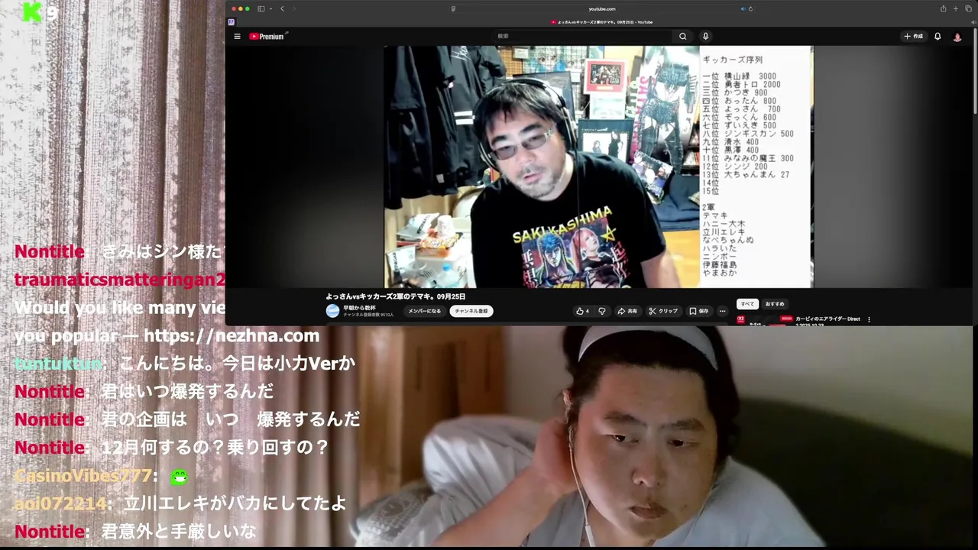The width and height of the screenshot is (978, 550).
Task: Select the おすすめ filter chip
Action: [x=775, y=304]
